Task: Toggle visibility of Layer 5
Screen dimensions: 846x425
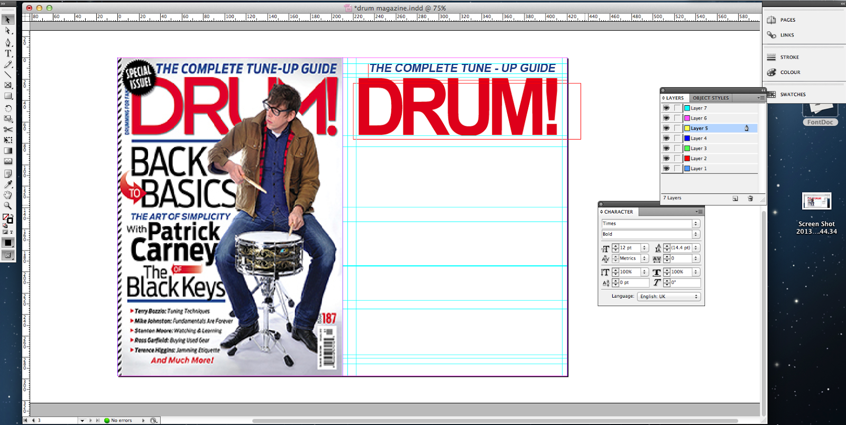Action: pos(666,128)
